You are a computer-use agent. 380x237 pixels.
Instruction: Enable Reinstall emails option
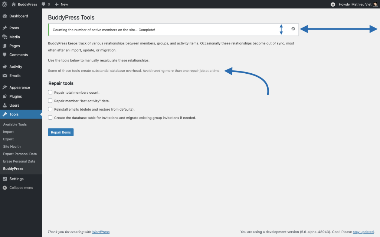pos(50,109)
